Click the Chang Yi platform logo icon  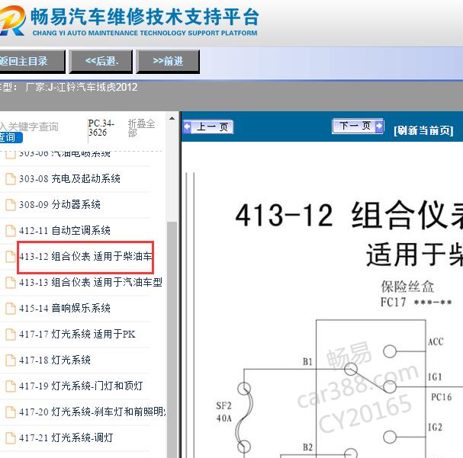click(11, 21)
